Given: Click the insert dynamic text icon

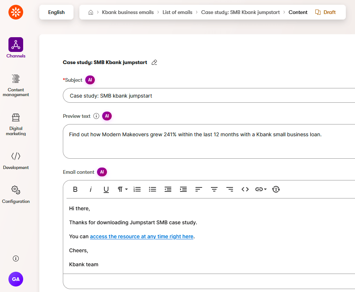Looking at the screenshot, I should tap(276, 189).
